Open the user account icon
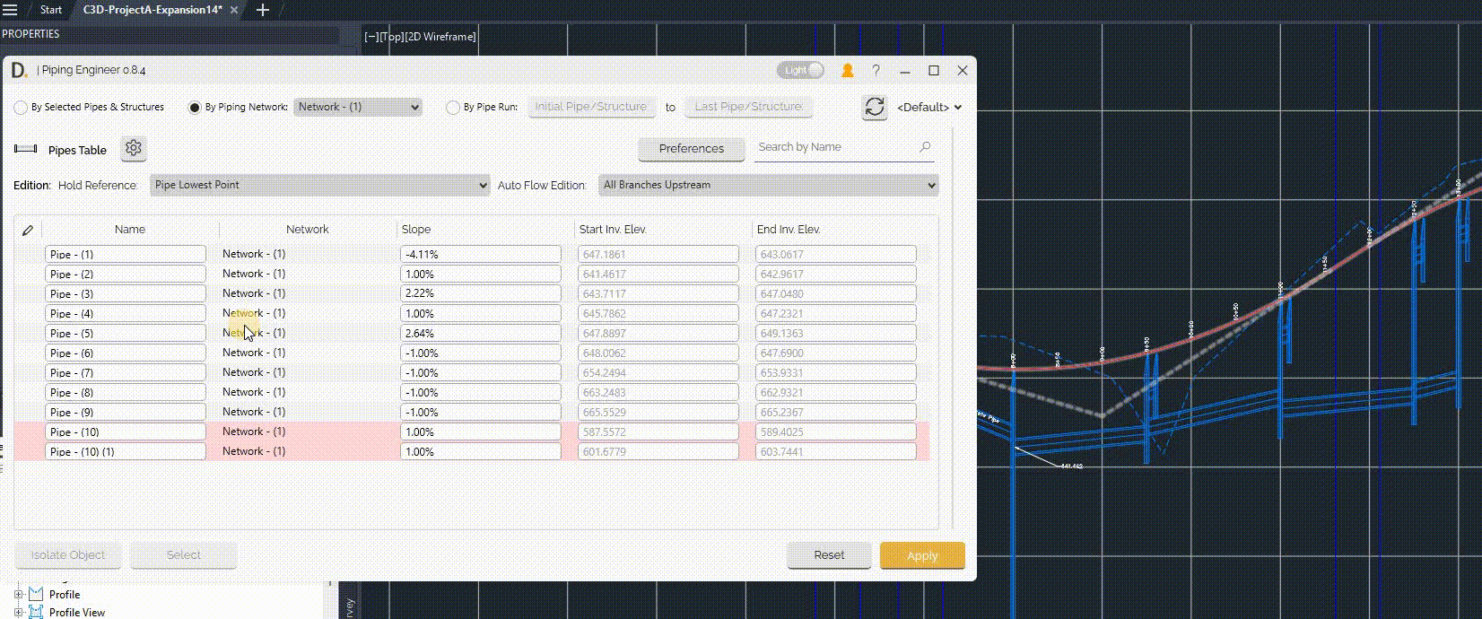 (x=847, y=70)
